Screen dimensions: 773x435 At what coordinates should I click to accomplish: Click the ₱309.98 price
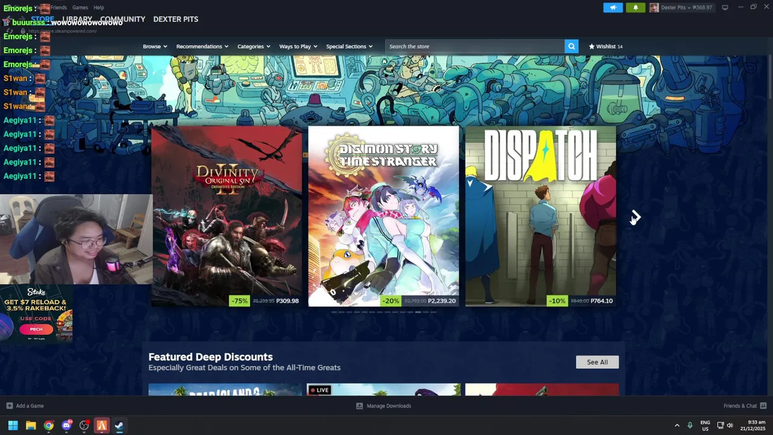point(287,301)
